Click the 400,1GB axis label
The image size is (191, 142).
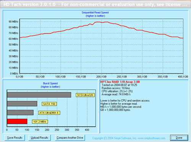coord(183,77)
